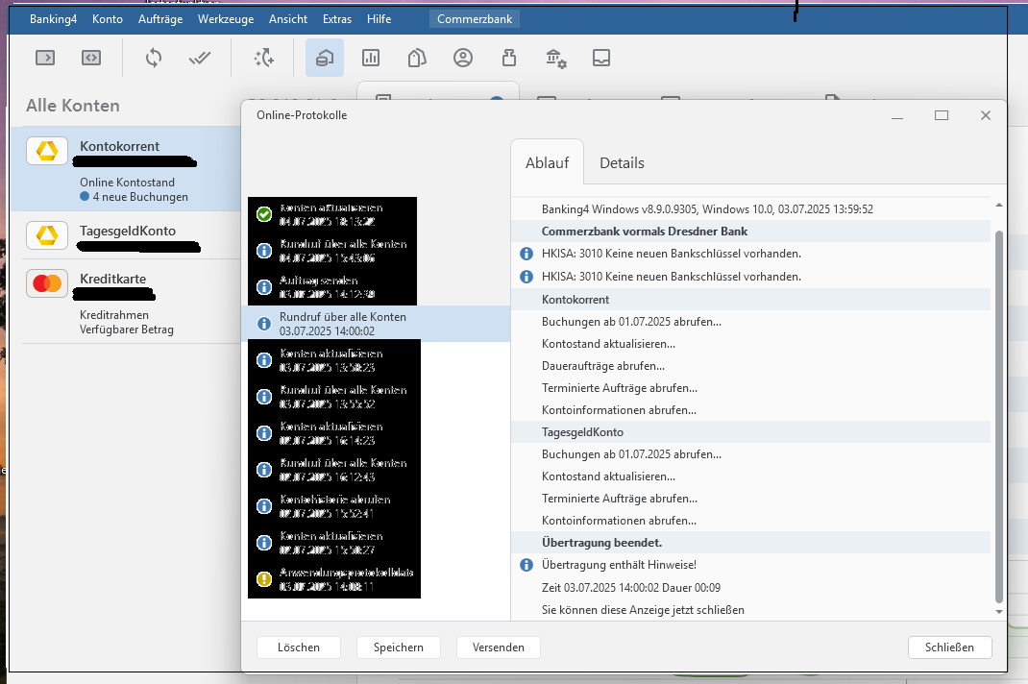The width and height of the screenshot is (1028, 684).
Task: Open the inbox tray toolbar icon
Action: tap(601, 58)
